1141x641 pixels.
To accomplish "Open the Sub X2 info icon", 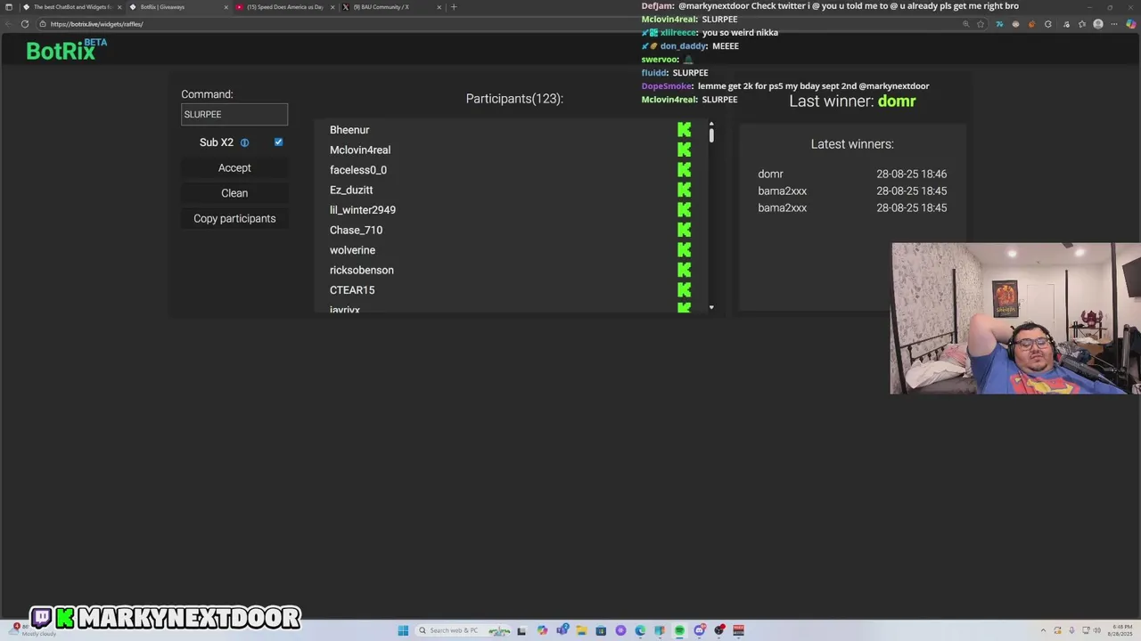I will [244, 142].
